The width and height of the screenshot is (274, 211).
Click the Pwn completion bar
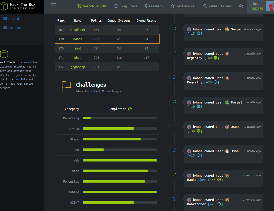point(120,150)
